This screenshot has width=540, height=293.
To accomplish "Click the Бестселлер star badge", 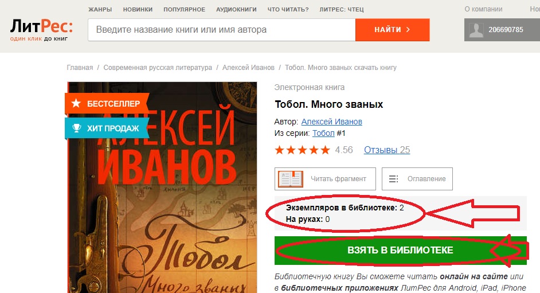I will tap(107, 103).
